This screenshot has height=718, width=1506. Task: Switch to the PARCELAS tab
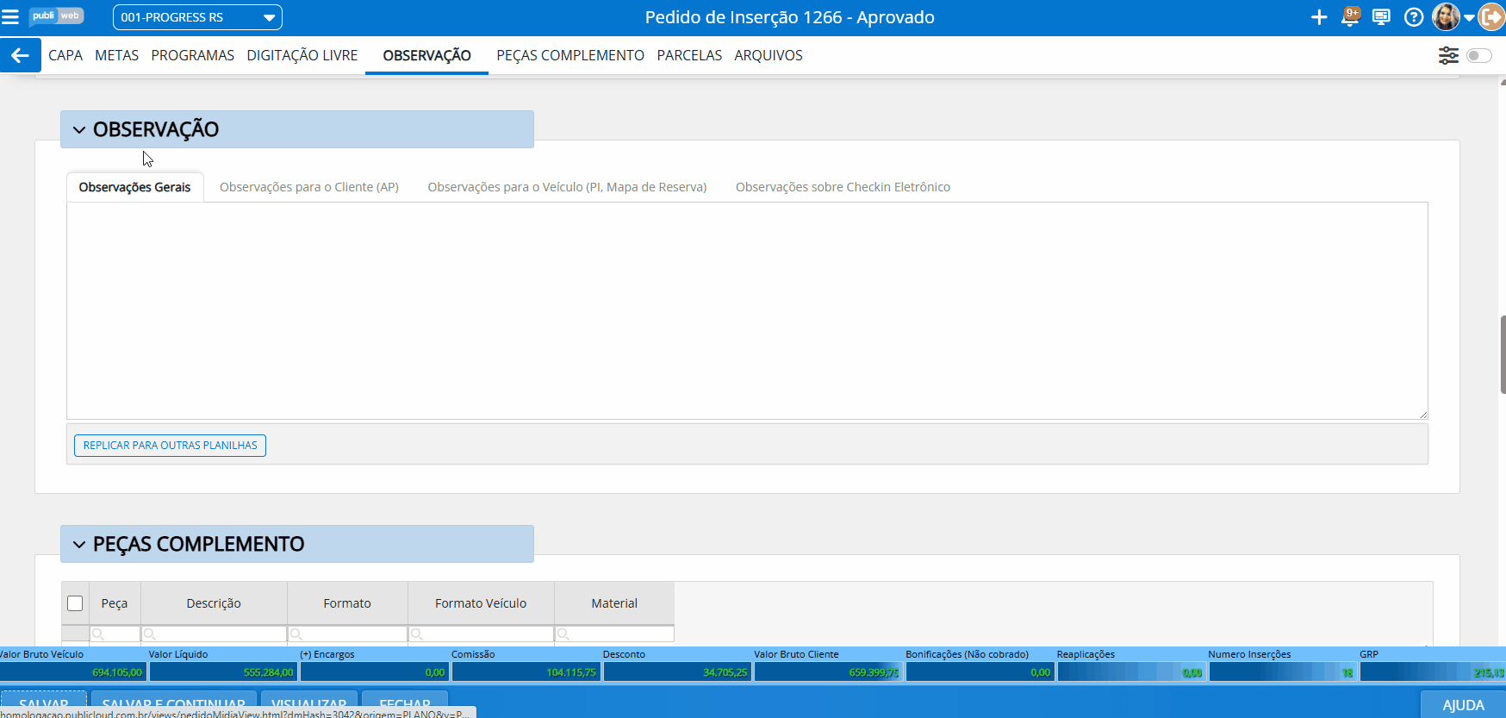689,55
